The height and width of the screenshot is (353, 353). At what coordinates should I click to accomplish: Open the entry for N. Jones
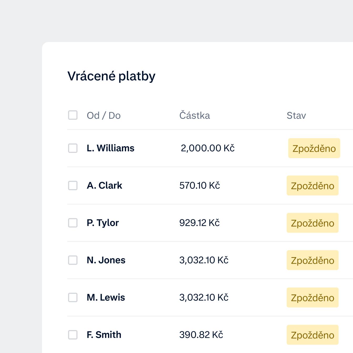[106, 260]
